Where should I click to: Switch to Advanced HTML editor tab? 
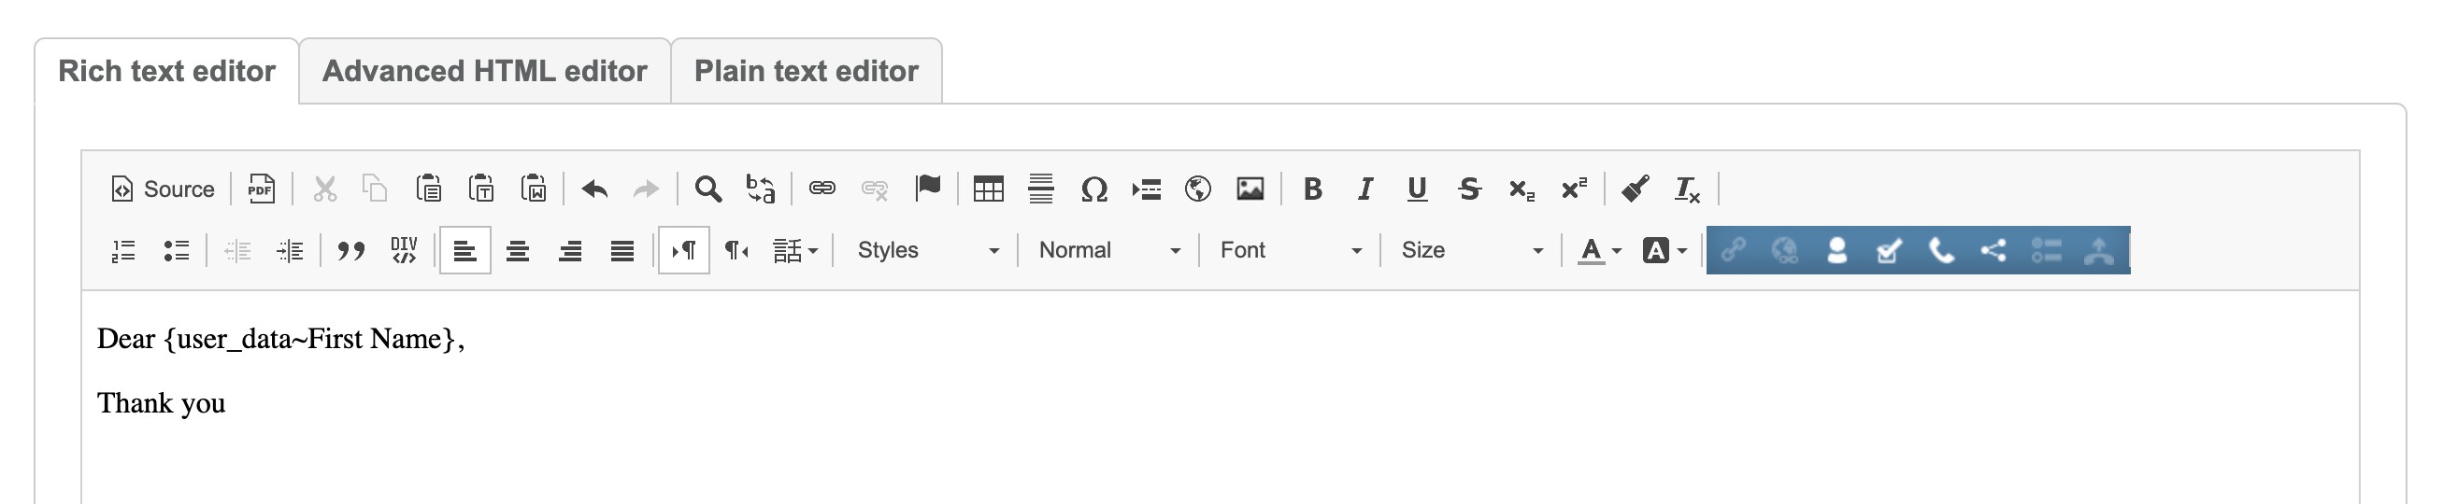485,71
